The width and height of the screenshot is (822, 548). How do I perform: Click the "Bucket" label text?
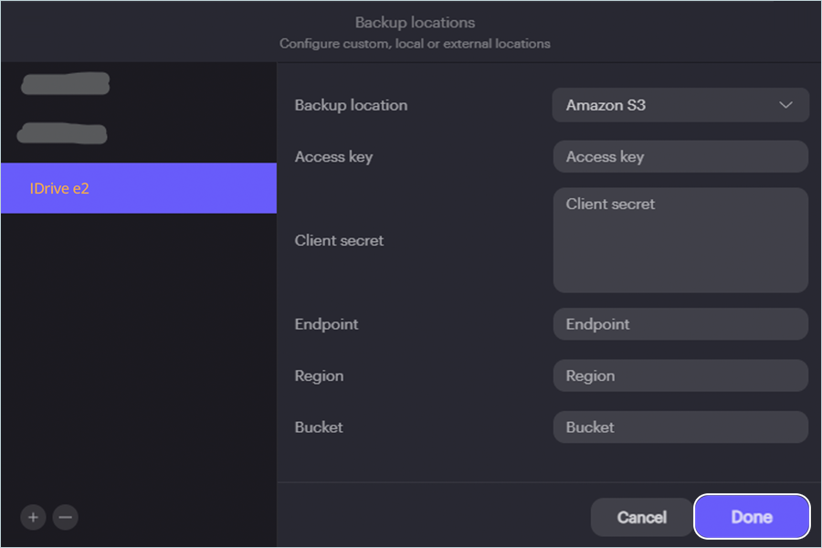pos(319,427)
